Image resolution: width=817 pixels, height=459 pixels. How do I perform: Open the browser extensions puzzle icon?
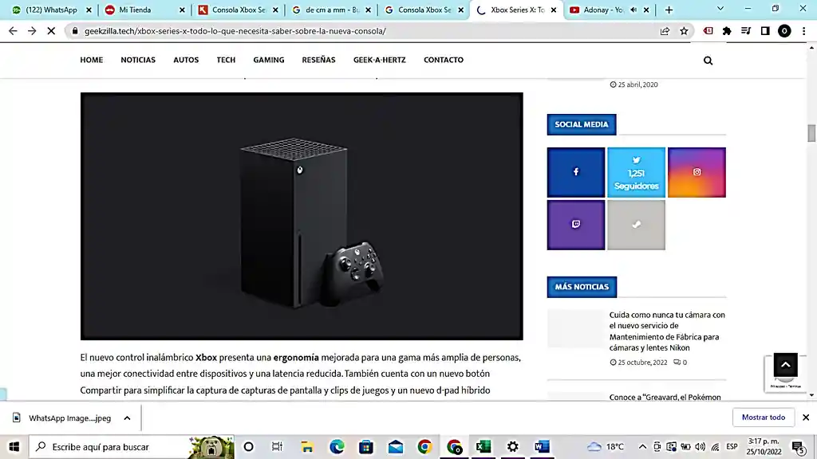pyautogui.click(x=727, y=31)
